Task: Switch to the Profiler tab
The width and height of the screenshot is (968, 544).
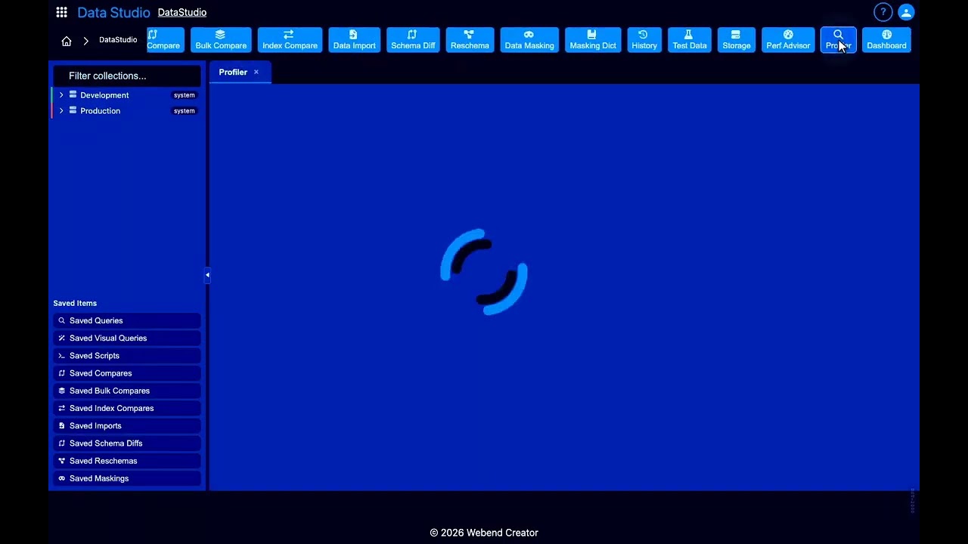Action: coord(233,72)
